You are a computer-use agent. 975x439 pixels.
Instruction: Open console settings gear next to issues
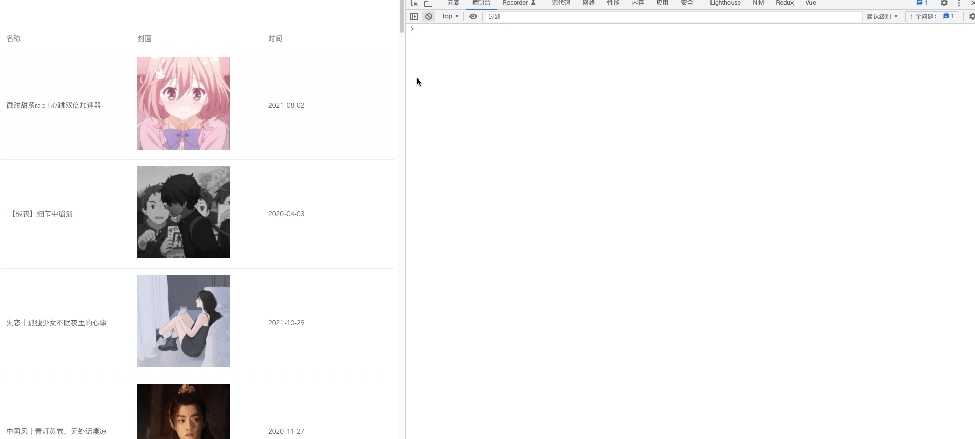tap(971, 16)
